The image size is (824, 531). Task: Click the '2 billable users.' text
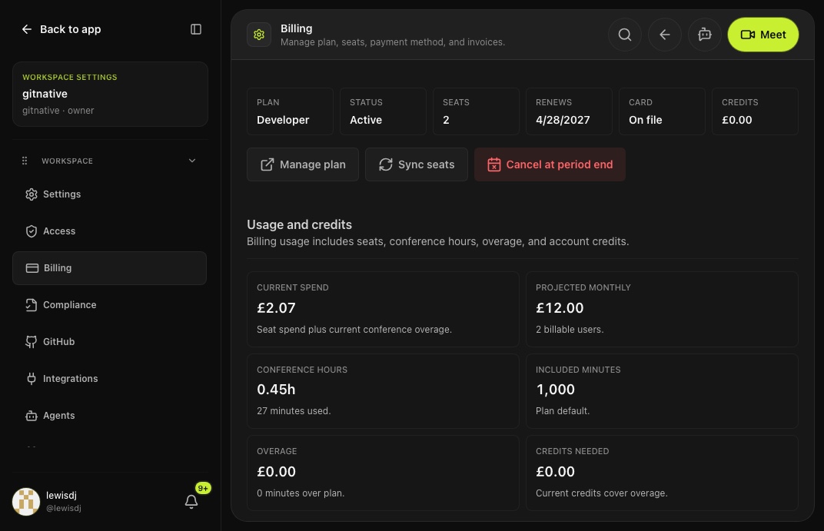[x=570, y=330]
